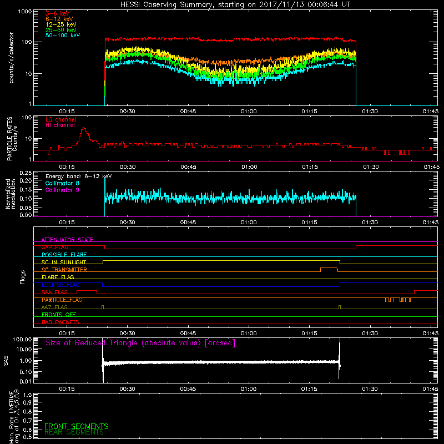Image resolution: width=444 pixels, height=444 pixels.
Task: Click the PARTICLE_FLAG pulses near 01:37
Action: (x=398, y=300)
